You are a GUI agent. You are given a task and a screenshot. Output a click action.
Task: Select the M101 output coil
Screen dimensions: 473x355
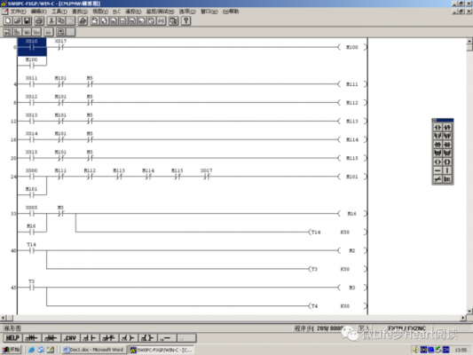point(352,177)
